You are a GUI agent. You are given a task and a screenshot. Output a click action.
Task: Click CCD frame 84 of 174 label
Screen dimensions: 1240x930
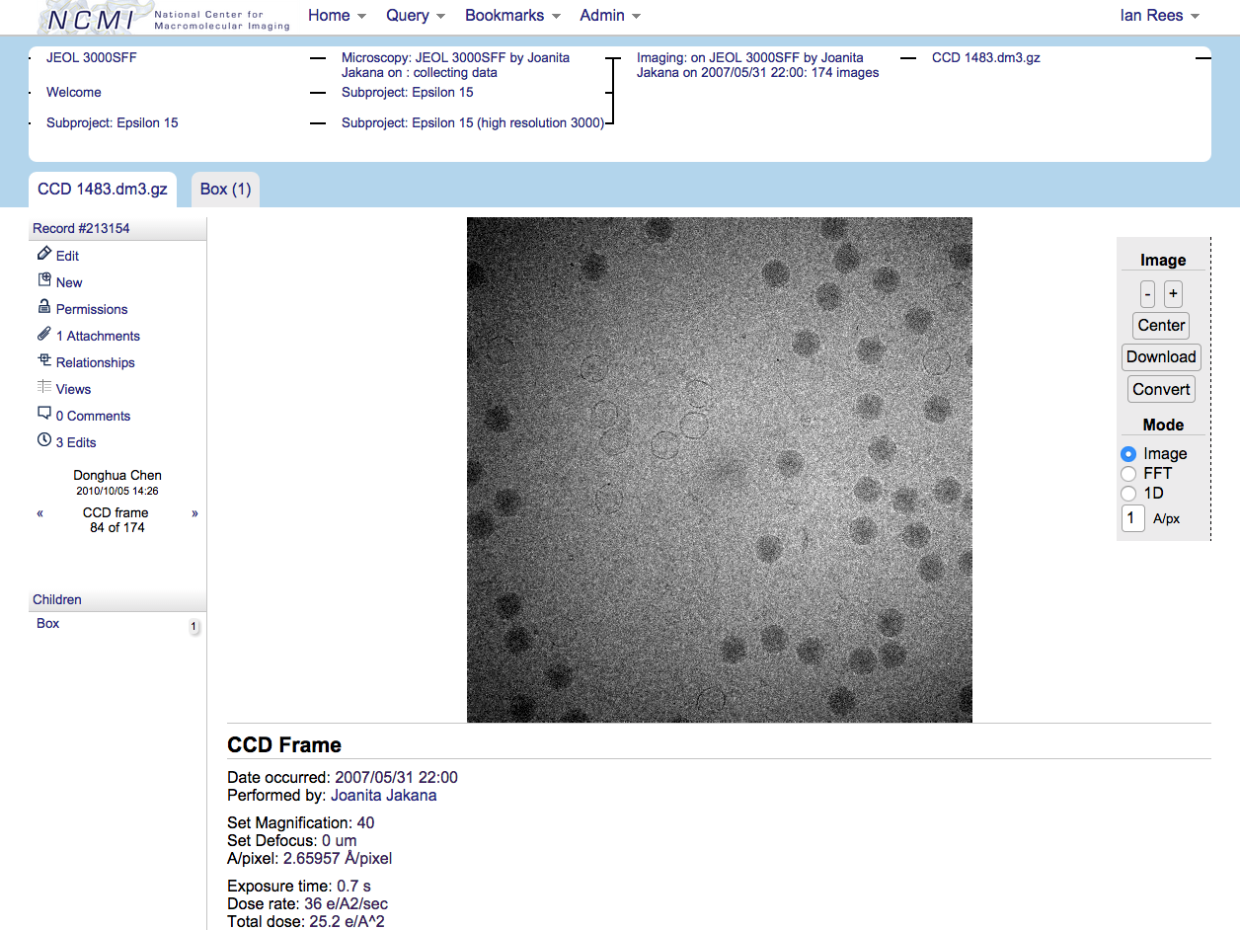pos(116,520)
